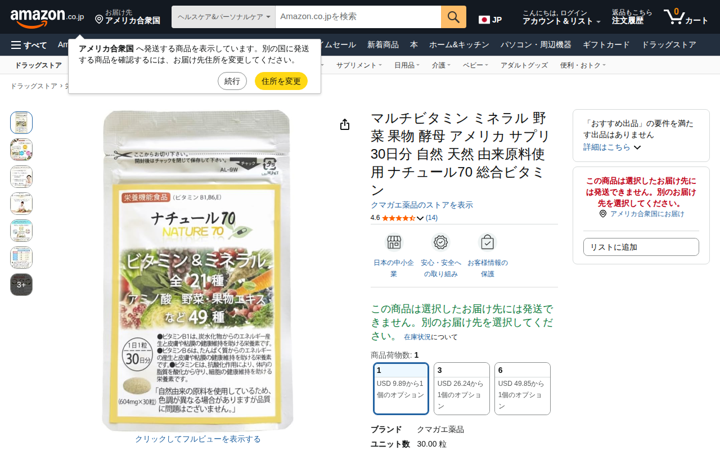Select the sixth product thumbnail
Viewport: 720px width, 450px height.
21,258
